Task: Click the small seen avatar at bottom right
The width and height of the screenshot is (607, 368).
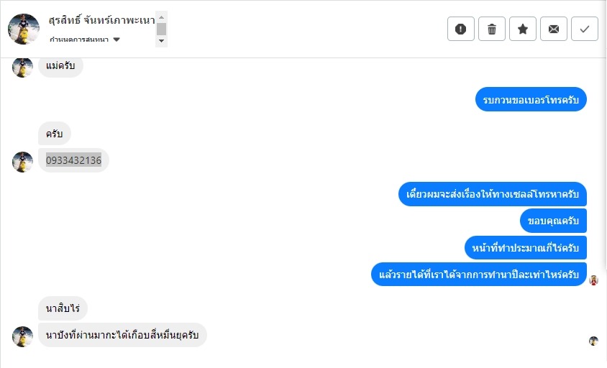Action: (x=594, y=341)
